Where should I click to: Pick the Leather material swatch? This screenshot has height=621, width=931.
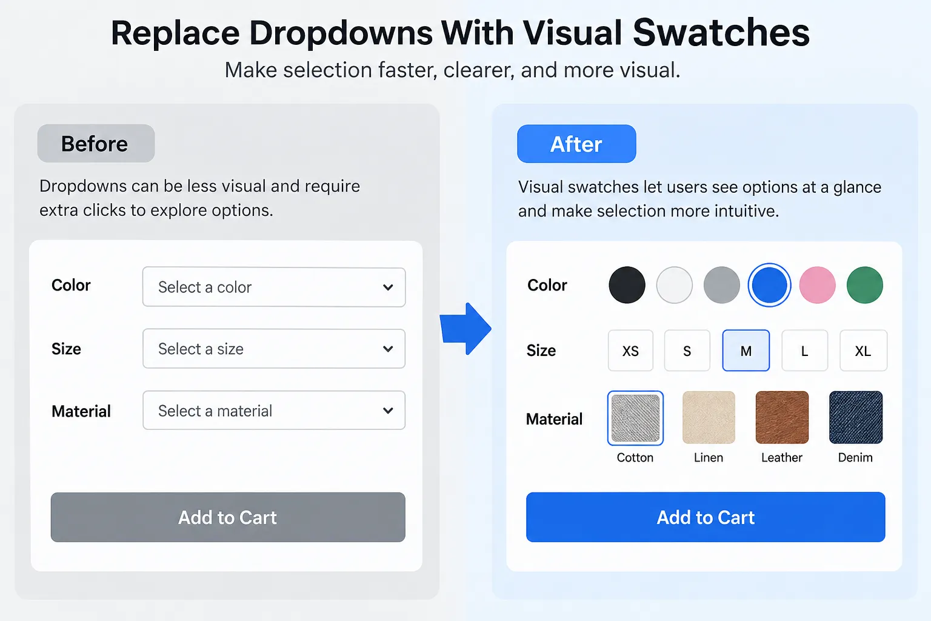tap(782, 417)
